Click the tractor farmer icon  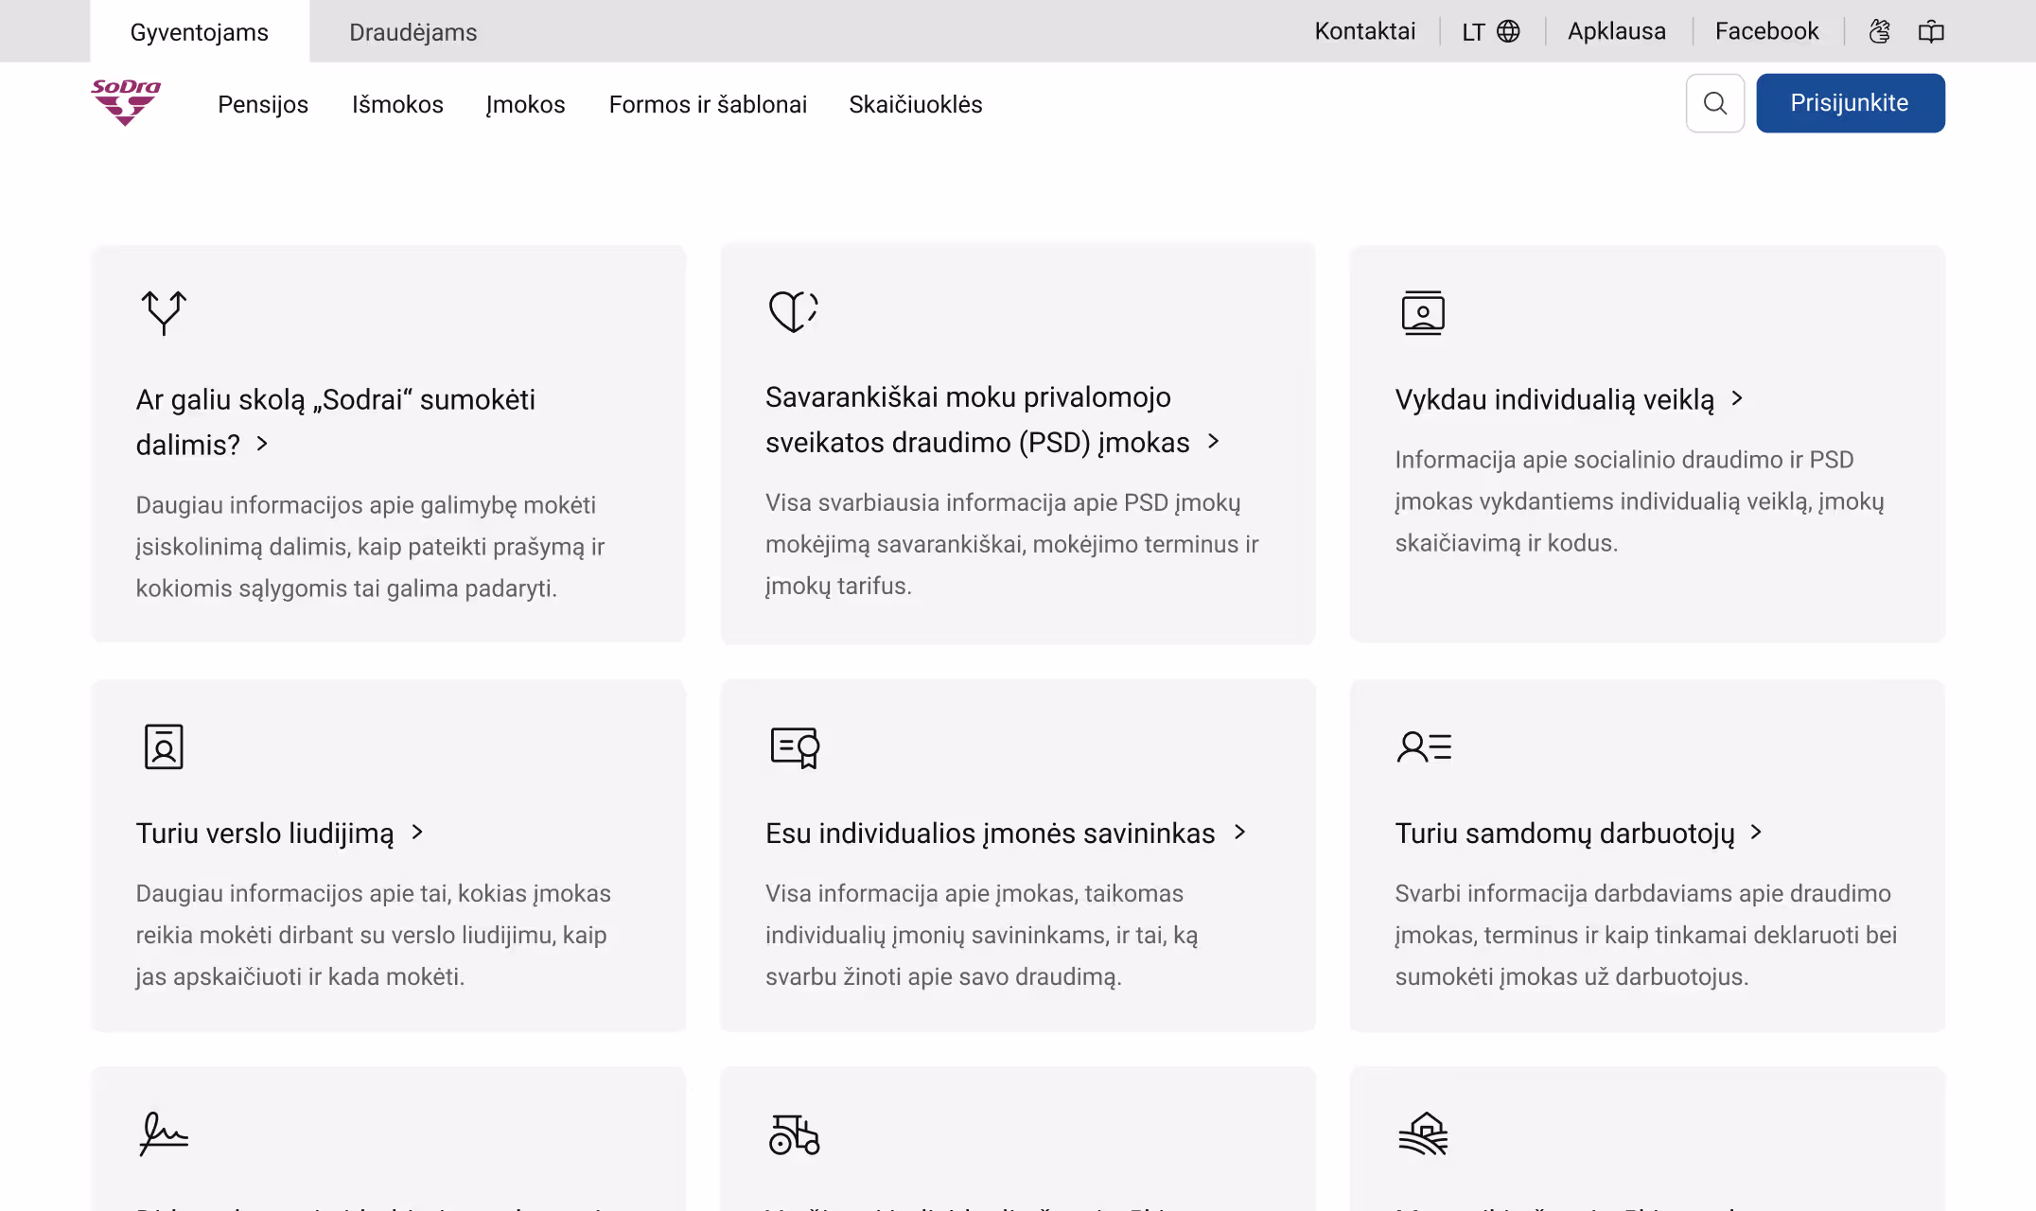[794, 1133]
